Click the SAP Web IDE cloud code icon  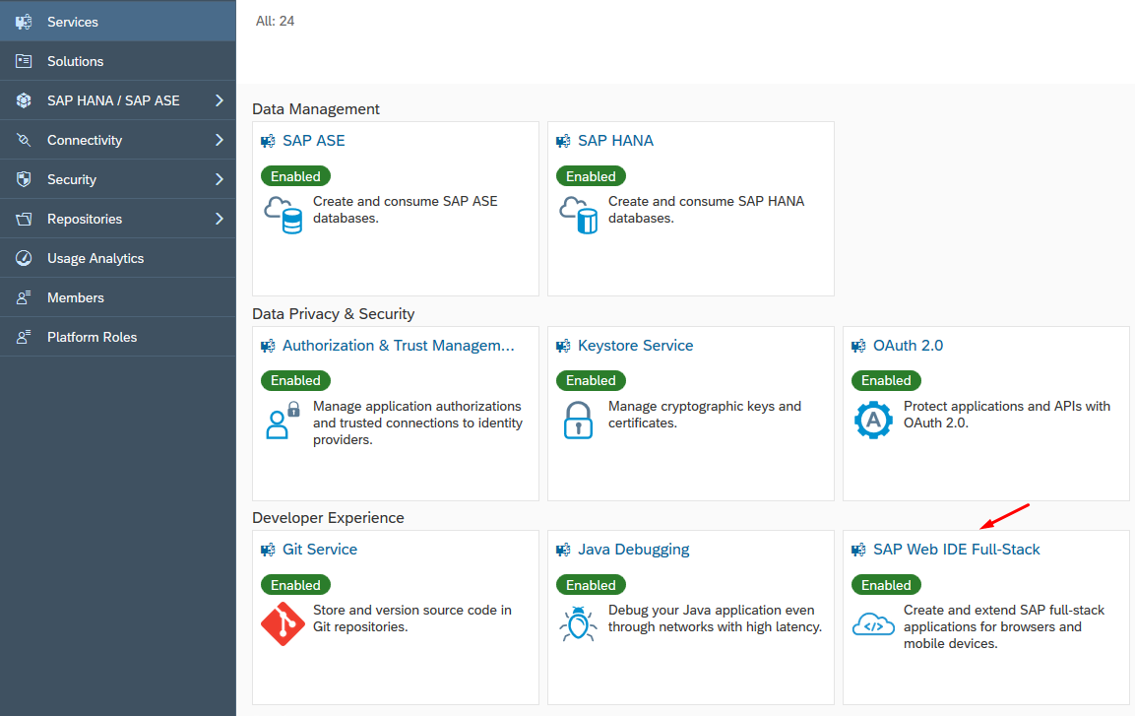(874, 624)
